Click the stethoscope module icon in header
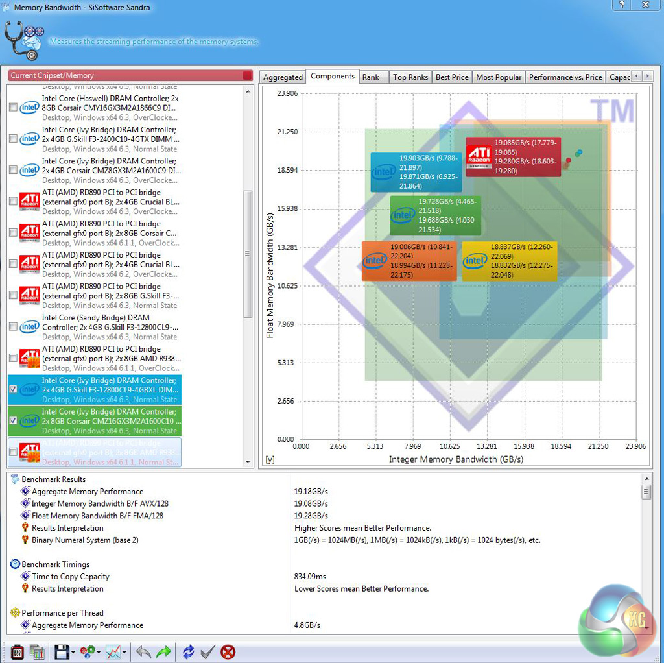664x663 pixels. coord(24,41)
